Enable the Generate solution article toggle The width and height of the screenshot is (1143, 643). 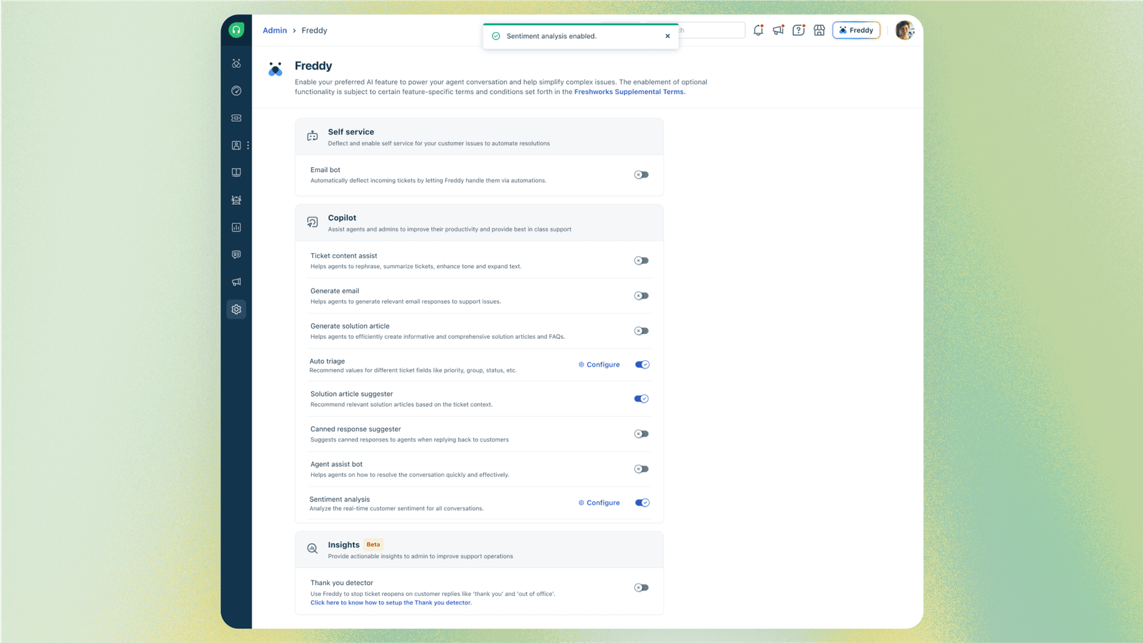pos(642,331)
